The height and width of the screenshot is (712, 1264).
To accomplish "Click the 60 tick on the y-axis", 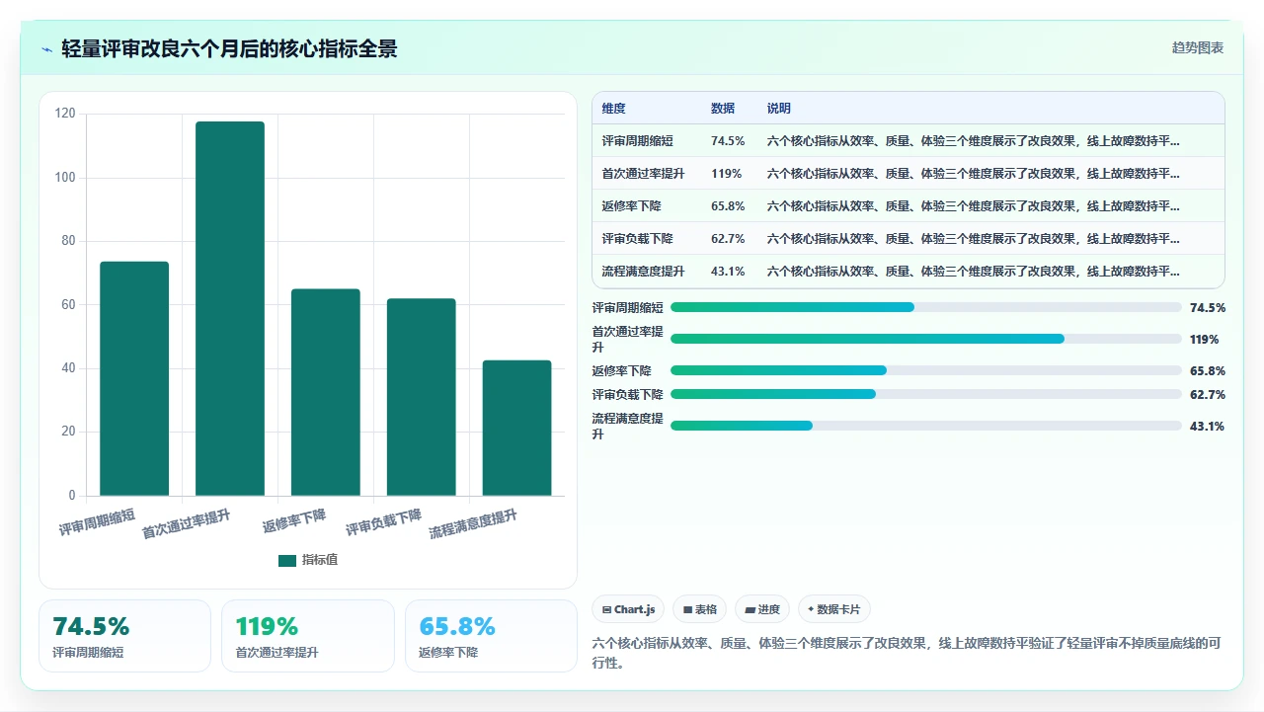I will pos(68,304).
